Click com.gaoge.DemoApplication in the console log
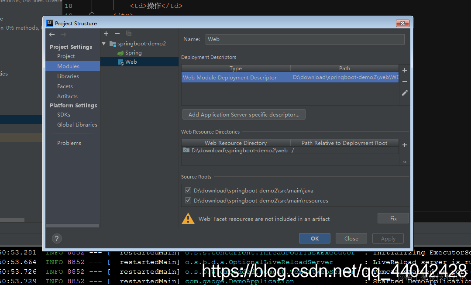471x285 pixels. [239, 282]
